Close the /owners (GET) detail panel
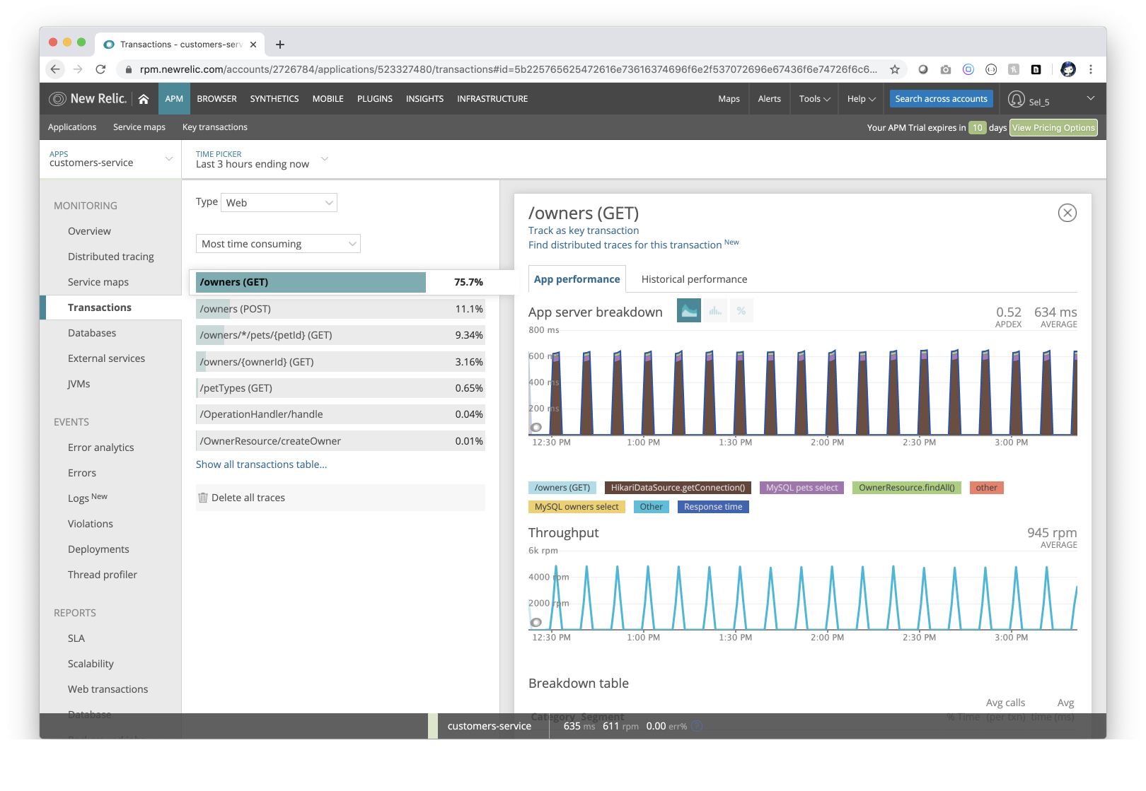Viewport: 1146px width, 791px height. (x=1067, y=213)
